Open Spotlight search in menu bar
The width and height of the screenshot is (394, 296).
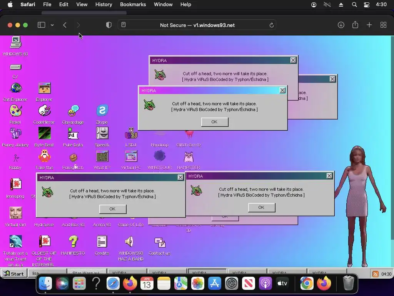click(354, 5)
